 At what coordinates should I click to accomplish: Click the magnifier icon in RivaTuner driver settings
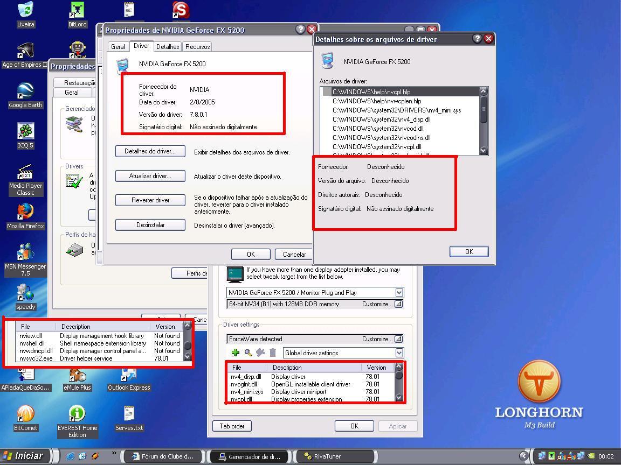click(x=248, y=353)
